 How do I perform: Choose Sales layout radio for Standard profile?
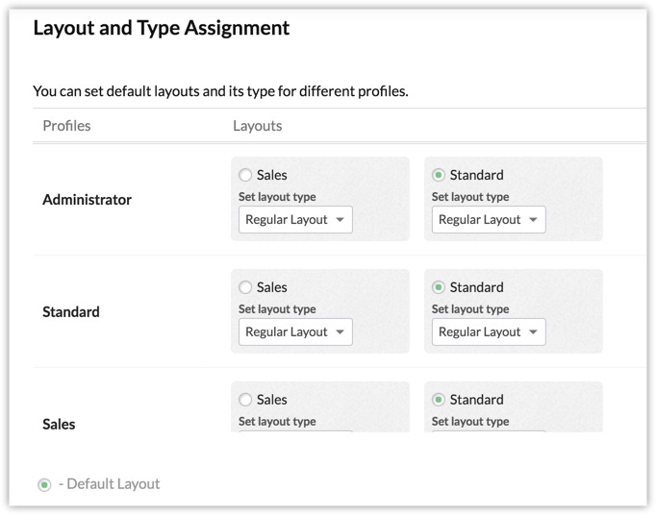(x=245, y=287)
